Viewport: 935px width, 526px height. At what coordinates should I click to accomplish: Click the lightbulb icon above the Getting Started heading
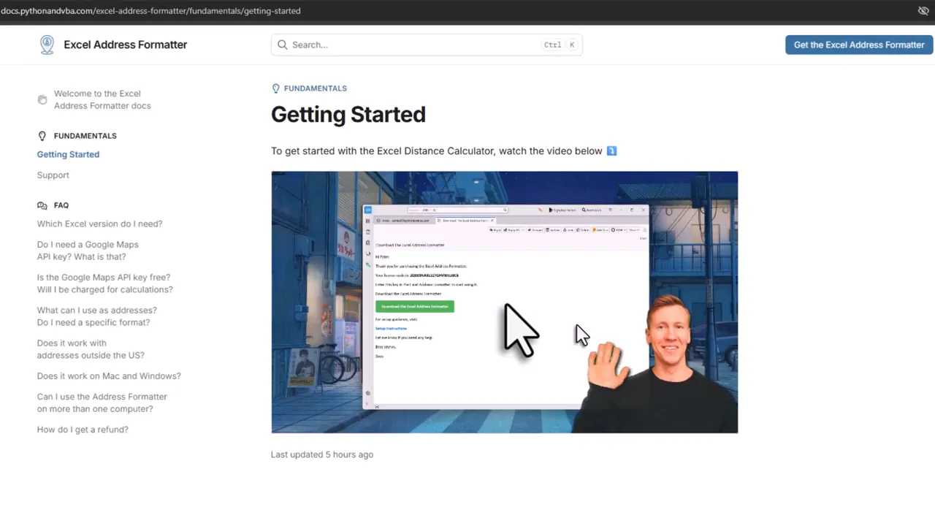275,88
